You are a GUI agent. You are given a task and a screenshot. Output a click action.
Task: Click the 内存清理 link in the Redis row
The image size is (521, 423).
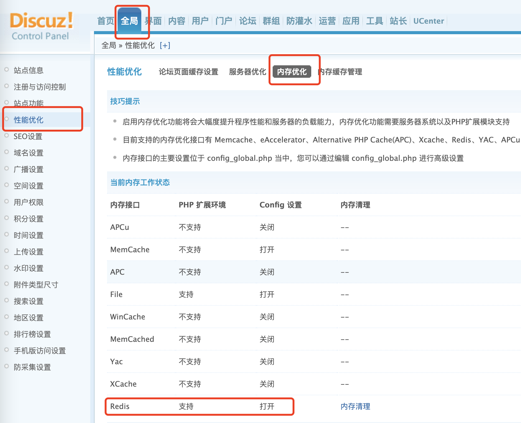[355, 406]
